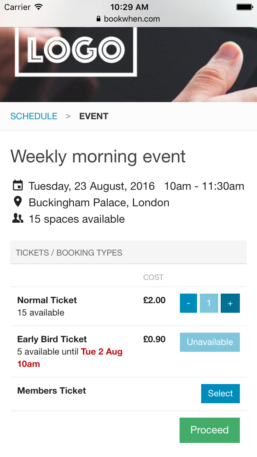Tap the Weekly morning event title
The height and width of the screenshot is (457, 257).
pyautogui.click(x=98, y=157)
